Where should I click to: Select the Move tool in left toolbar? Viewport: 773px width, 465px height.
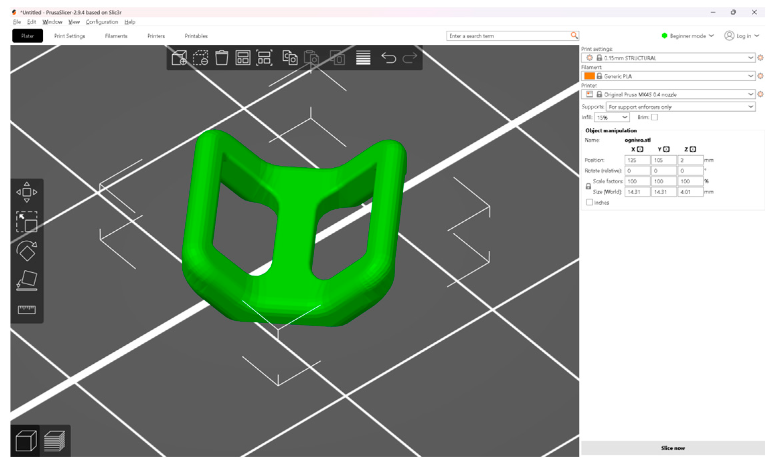pyautogui.click(x=27, y=192)
